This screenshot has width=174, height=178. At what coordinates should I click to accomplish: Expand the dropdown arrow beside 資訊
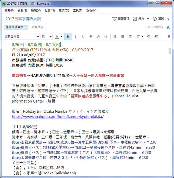click(168, 19)
